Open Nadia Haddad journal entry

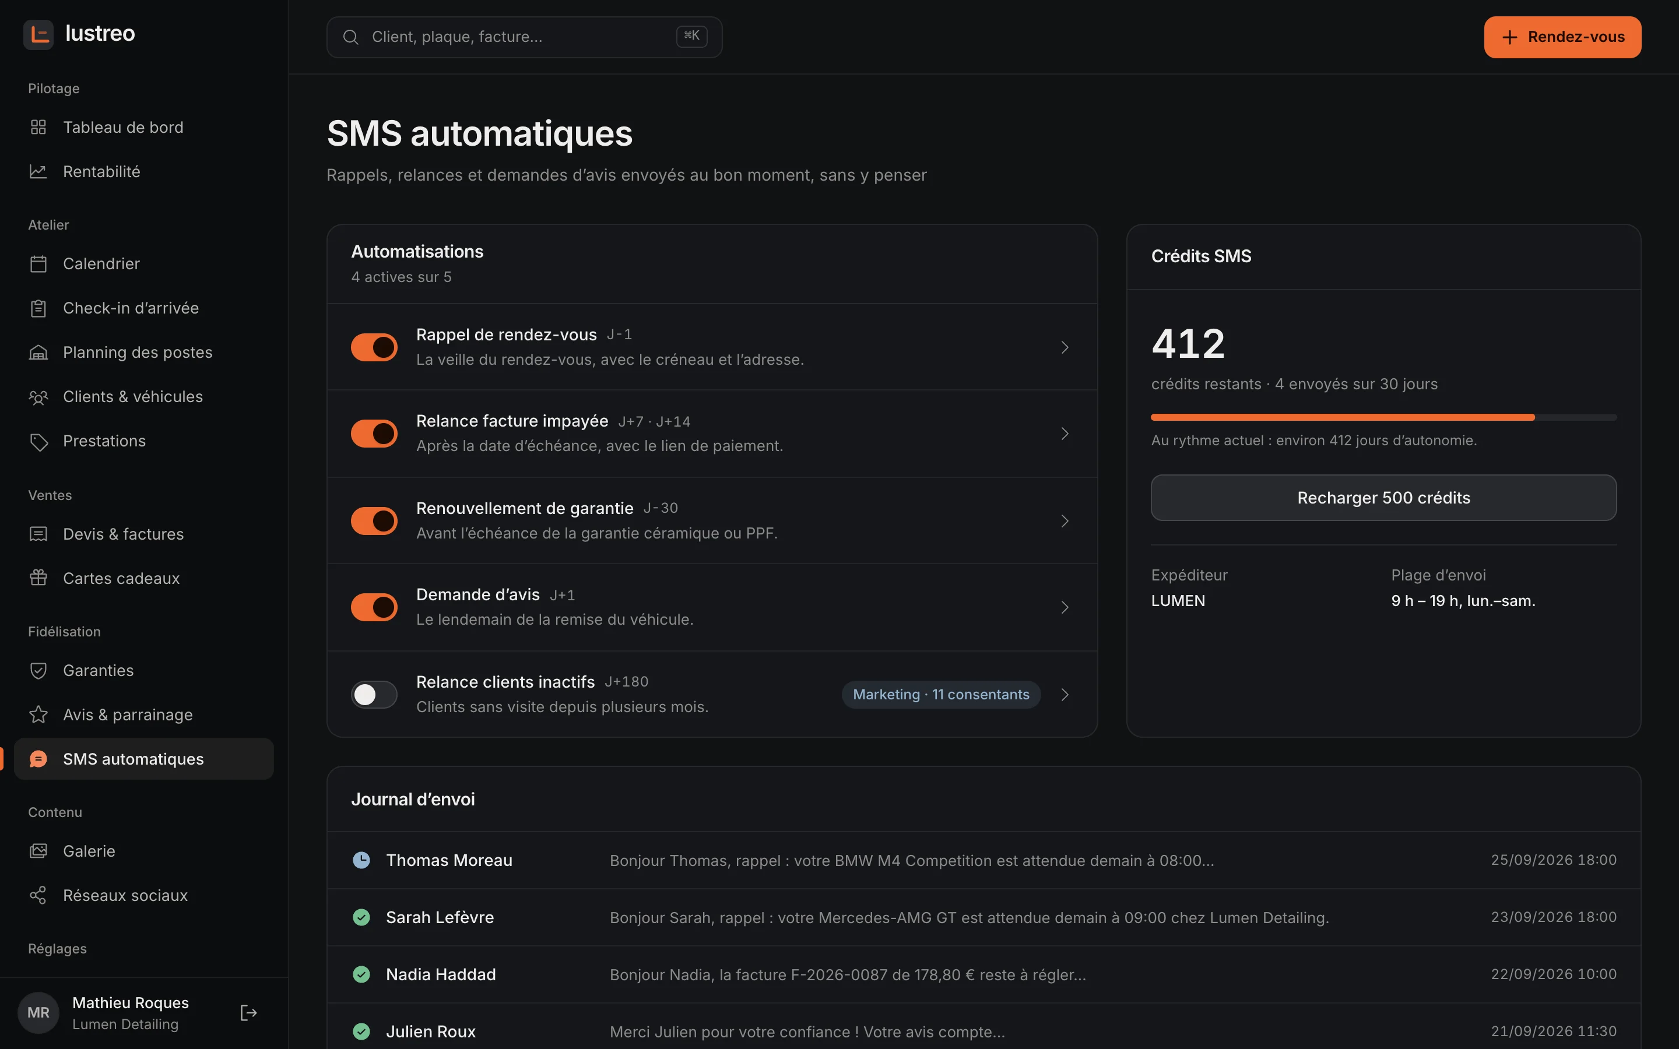[984, 975]
